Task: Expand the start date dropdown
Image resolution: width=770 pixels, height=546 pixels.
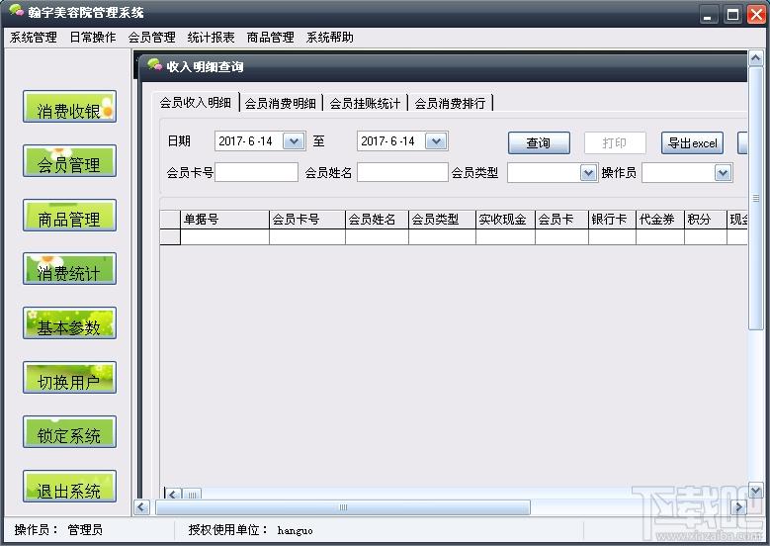Action: pos(294,141)
